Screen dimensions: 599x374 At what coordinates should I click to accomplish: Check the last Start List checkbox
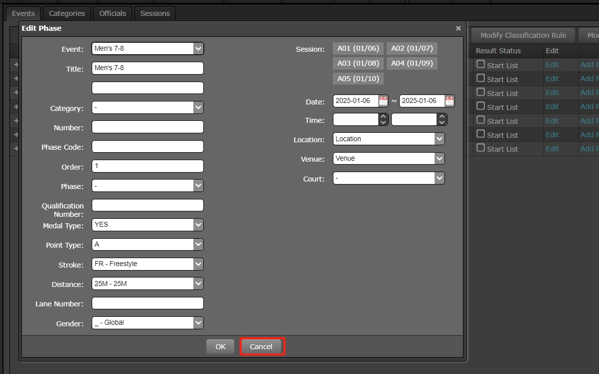pos(480,148)
